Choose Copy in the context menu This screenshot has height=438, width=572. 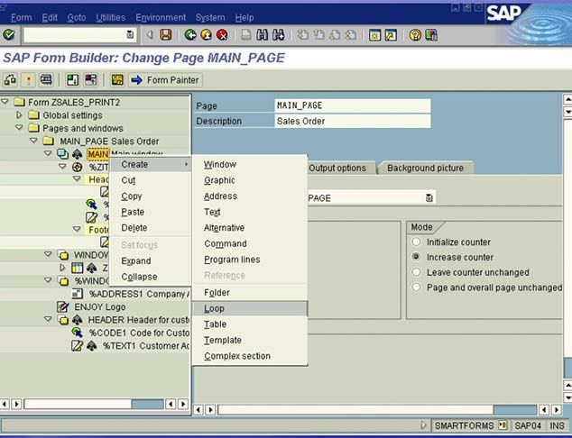[x=151, y=196]
